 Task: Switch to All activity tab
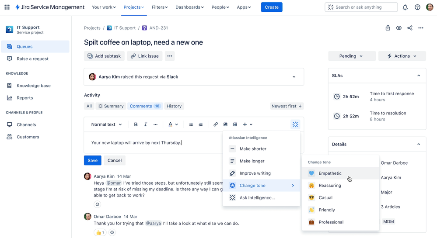point(89,106)
